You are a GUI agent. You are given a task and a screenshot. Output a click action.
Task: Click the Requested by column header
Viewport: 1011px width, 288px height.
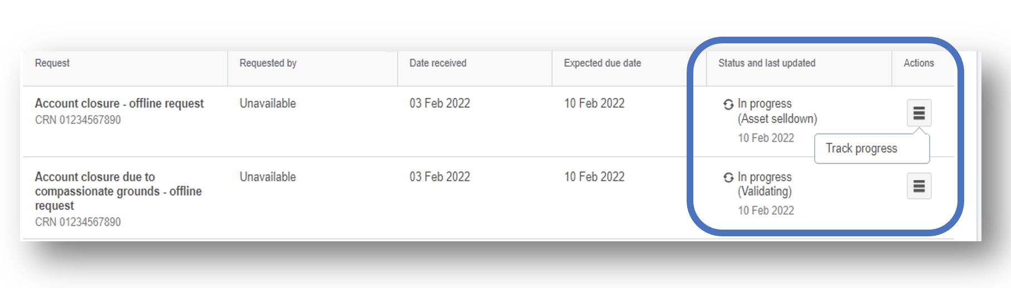[x=268, y=63]
